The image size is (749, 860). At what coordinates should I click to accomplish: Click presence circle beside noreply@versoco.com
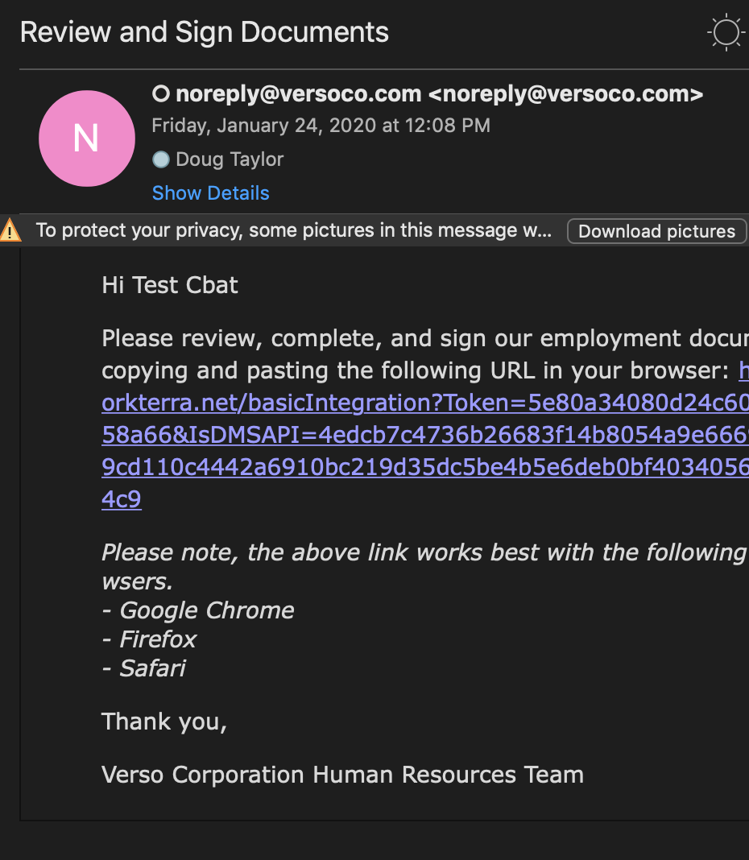[x=161, y=94]
